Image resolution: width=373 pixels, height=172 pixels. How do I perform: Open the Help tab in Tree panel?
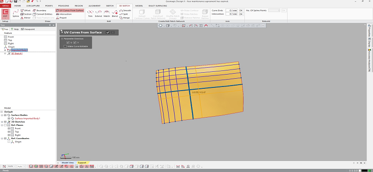pos(15,29)
